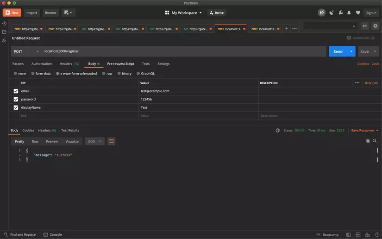Select the raw body type

click(x=107, y=73)
